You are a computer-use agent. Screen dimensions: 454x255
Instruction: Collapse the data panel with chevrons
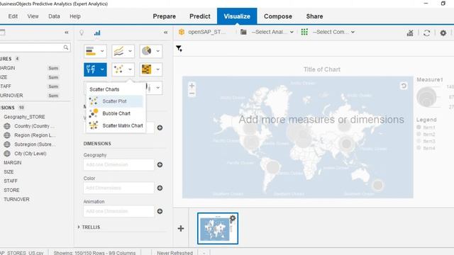pos(67,33)
